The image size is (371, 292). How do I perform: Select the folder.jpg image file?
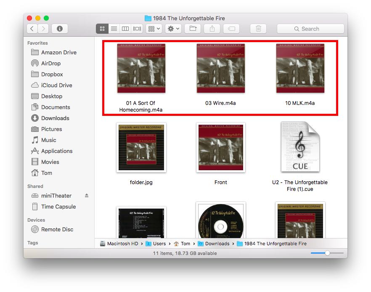click(141, 147)
